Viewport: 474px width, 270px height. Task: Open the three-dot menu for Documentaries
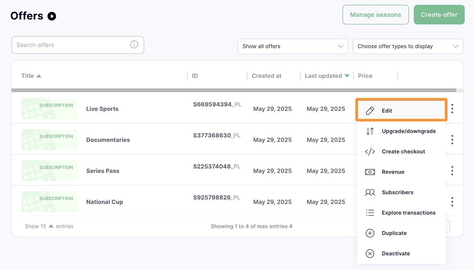[x=452, y=140]
